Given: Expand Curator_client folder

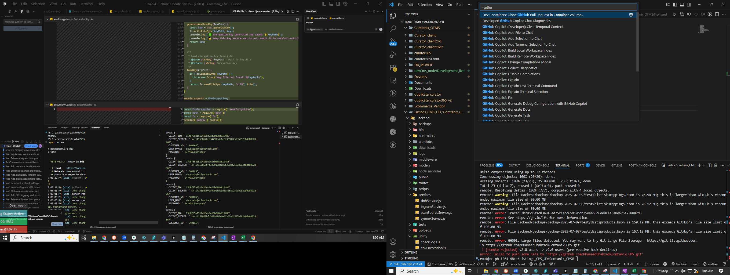Looking at the screenshot, I should pyautogui.click(x=406, y=35).
